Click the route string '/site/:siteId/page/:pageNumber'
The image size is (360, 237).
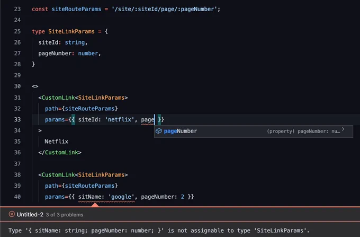pos(165,9)
